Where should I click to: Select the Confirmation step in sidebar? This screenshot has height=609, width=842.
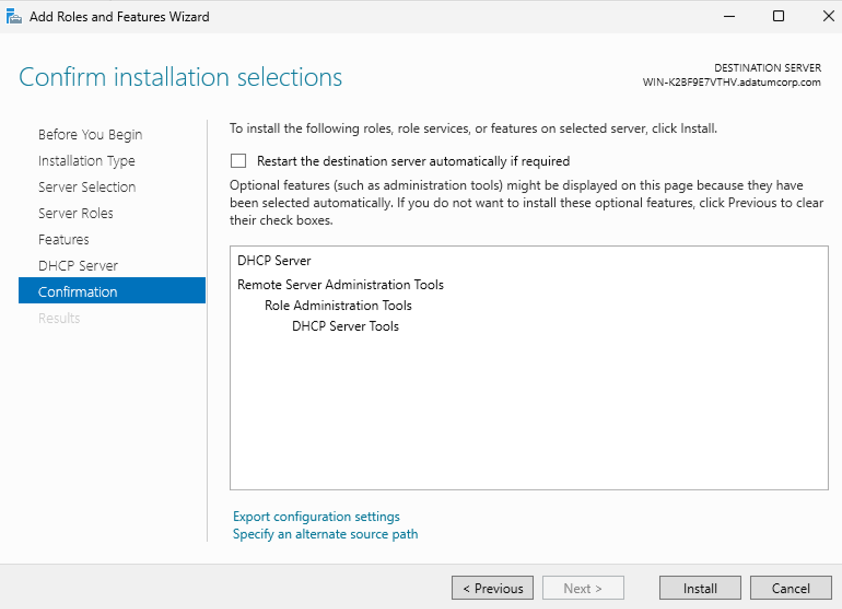[78, 292]
